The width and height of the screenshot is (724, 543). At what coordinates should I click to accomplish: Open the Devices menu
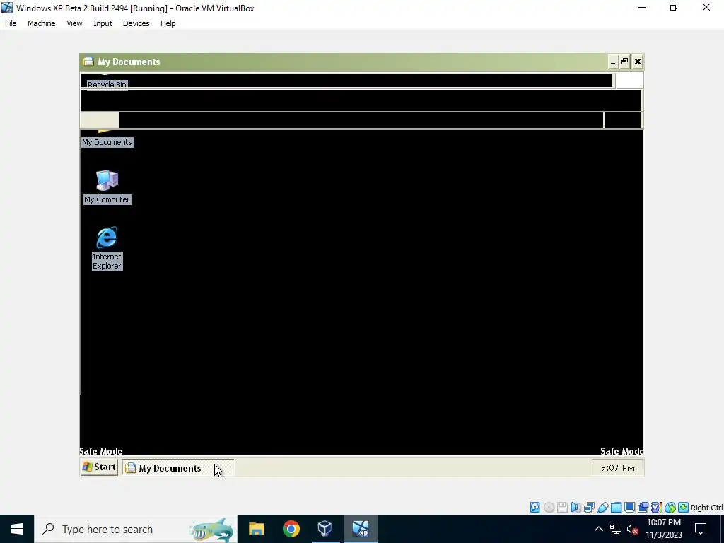(x=136, y=23)
